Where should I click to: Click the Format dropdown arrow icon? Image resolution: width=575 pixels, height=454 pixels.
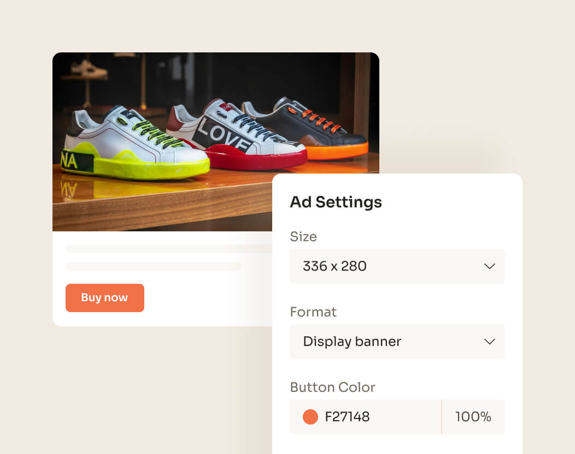tap(489, 342)
